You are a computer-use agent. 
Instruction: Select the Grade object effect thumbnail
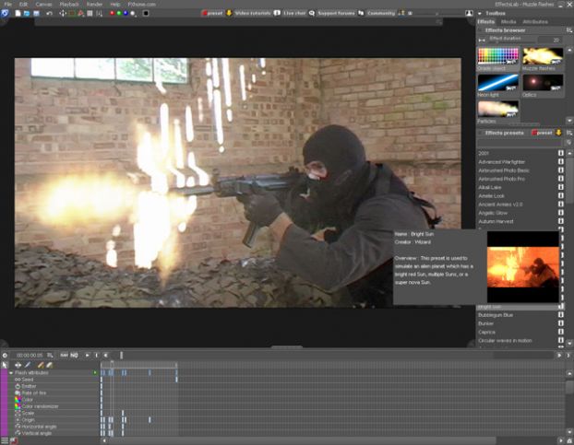click(x=498, y=56)
